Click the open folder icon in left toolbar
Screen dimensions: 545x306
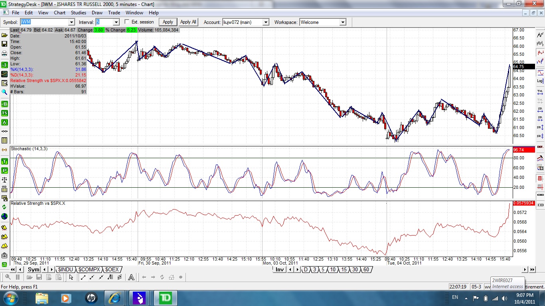coord(4,35)
